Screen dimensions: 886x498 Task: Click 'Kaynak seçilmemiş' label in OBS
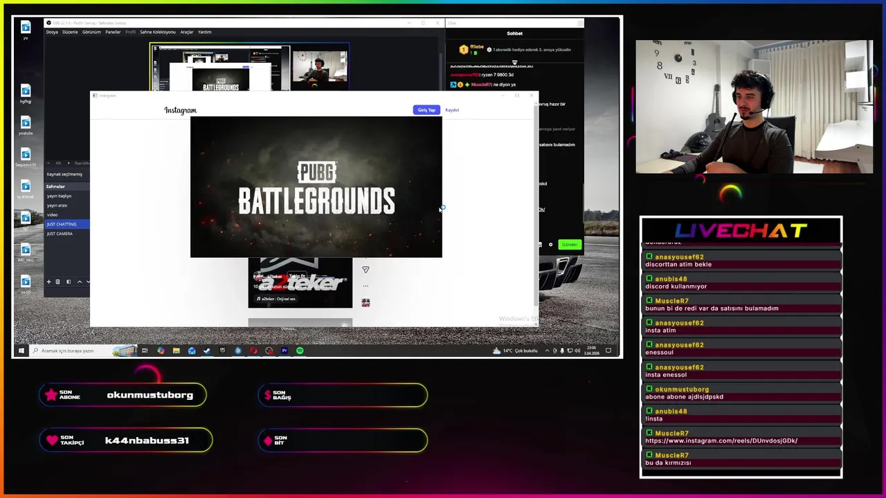tap(64, 174)
